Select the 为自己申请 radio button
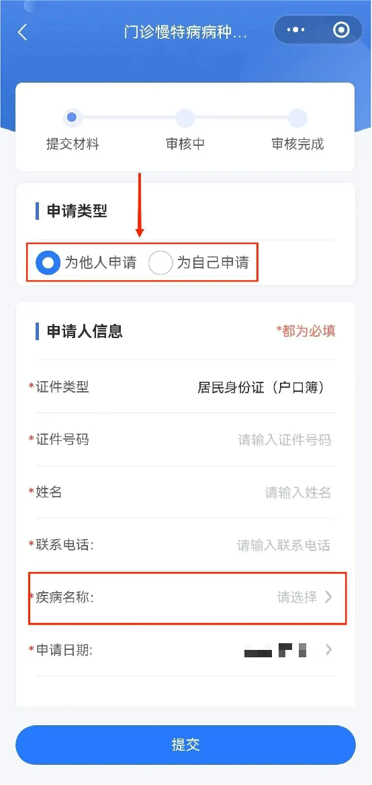Image resolution: width=372 pixels, height=785 pixels. pos(160,263)
